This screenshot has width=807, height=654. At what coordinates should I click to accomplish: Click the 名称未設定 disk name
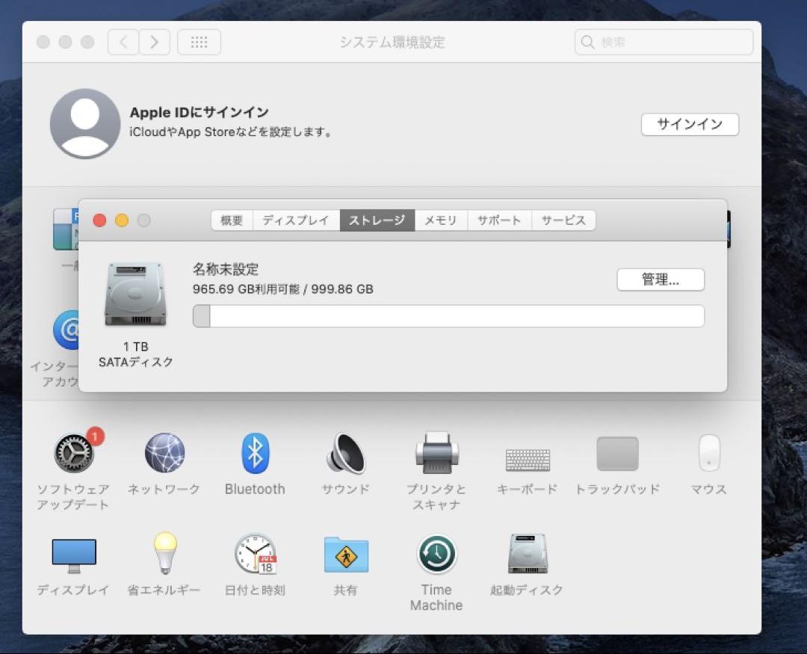pos(226,269)
